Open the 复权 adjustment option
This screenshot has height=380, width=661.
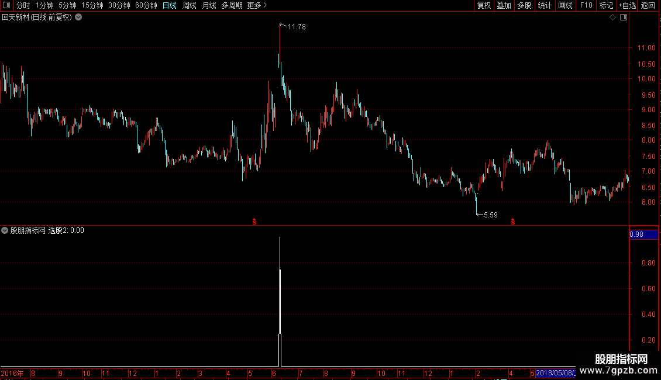(484, 5)
